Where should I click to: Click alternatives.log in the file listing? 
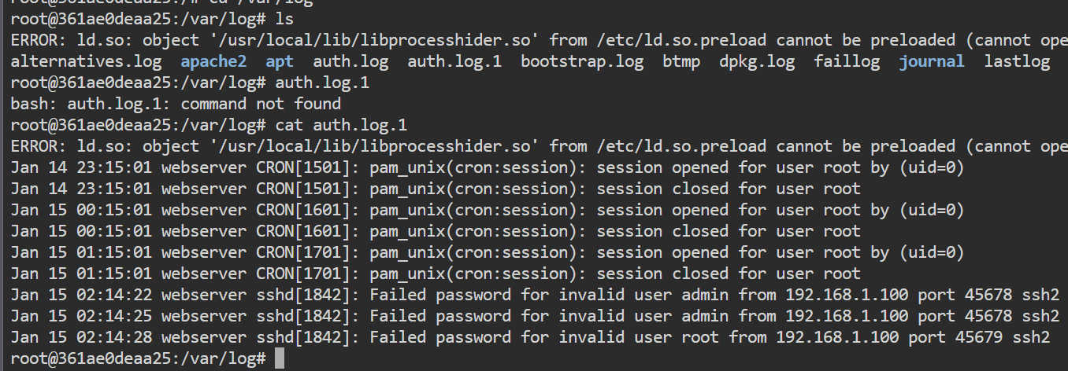tap(86, 61)
